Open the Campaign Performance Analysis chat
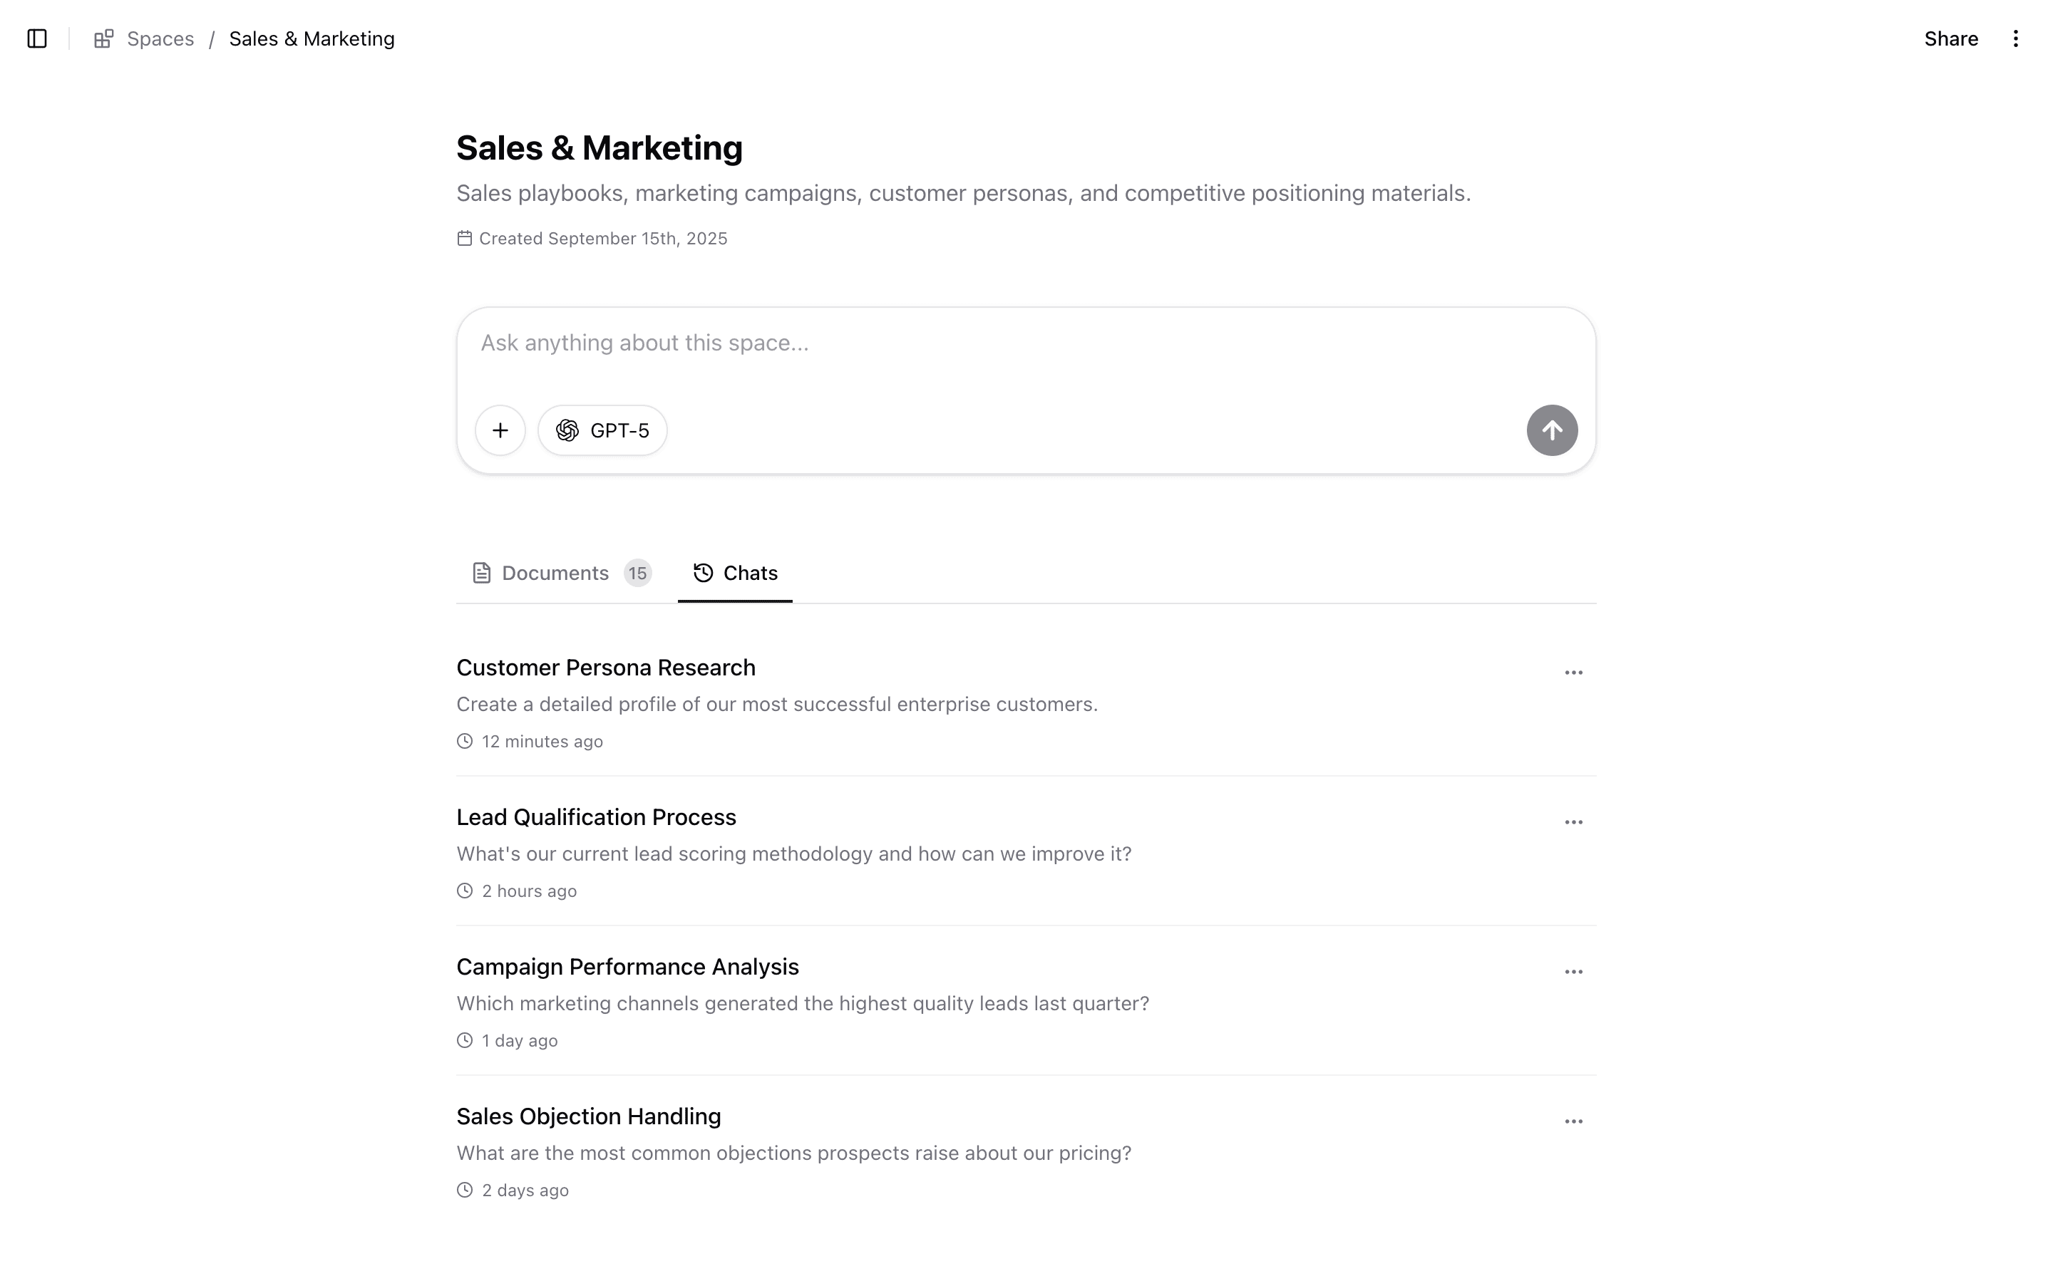Screen dimensions: 2053x1281 click(627, 967)
